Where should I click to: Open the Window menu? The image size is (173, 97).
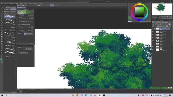click(x=35, y=3)
